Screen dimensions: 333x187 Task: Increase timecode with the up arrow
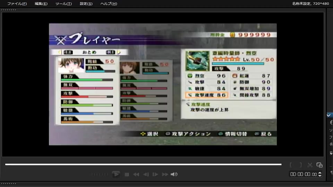pos(320,173)
